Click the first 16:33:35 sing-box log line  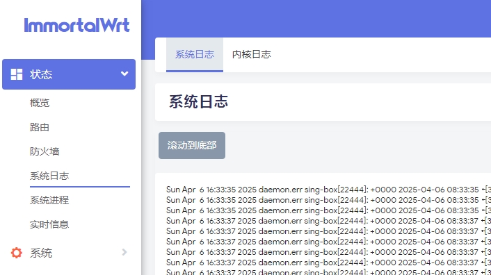[328, 190]
